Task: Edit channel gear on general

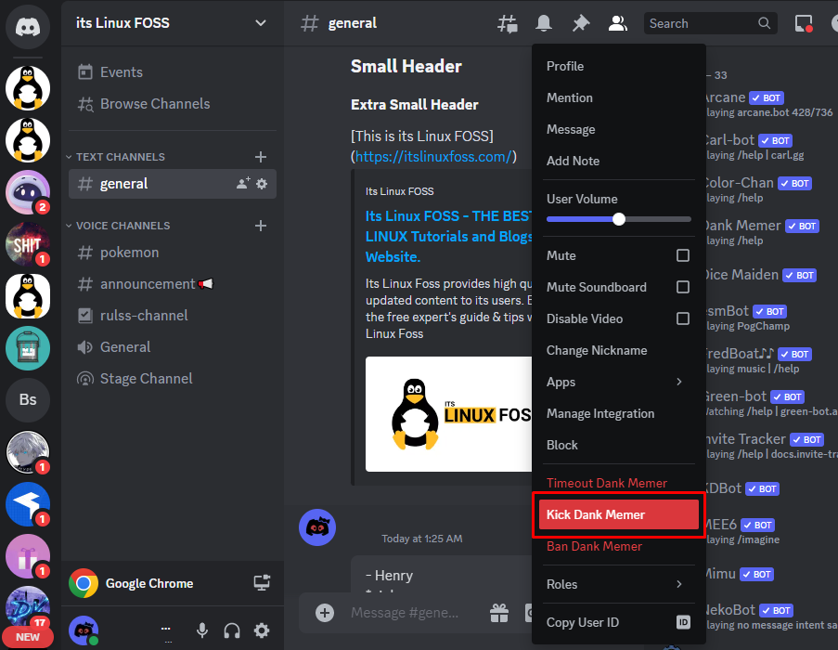Action: pyautogui.click(x=262, y=184)
